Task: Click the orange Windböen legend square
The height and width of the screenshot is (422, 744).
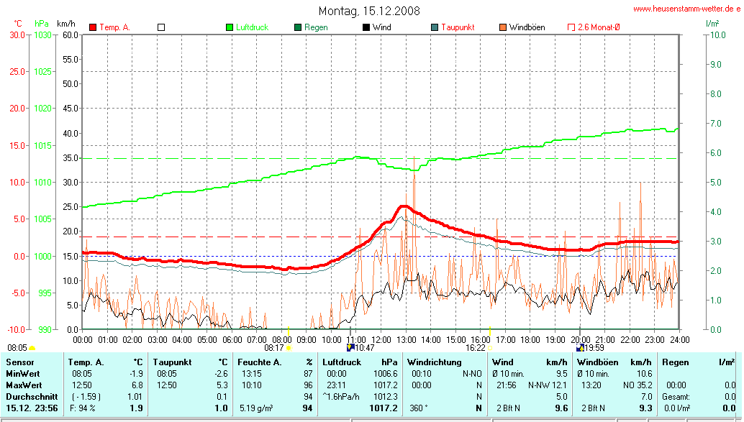Action: pos(502,27)
